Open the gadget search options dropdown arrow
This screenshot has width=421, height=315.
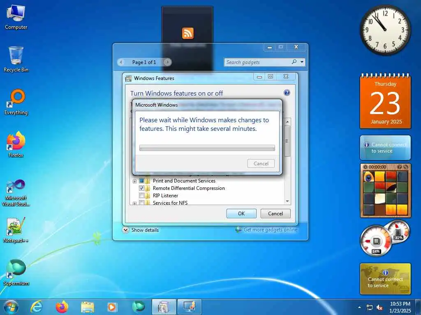(x=302, y=62)
